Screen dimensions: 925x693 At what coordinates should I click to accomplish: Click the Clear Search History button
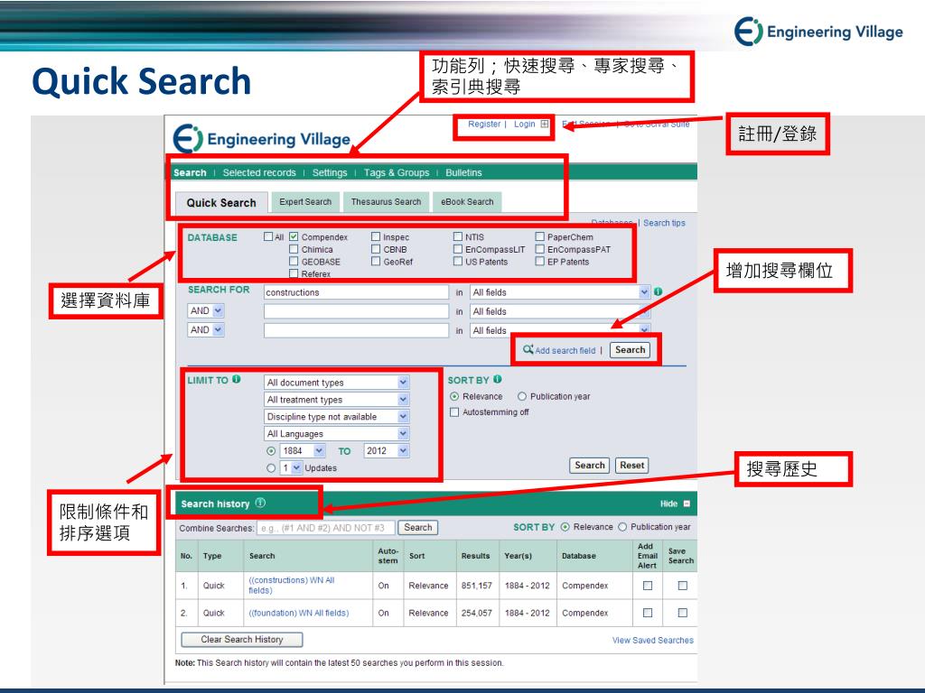pyautogui.click(x=242, y=640)
